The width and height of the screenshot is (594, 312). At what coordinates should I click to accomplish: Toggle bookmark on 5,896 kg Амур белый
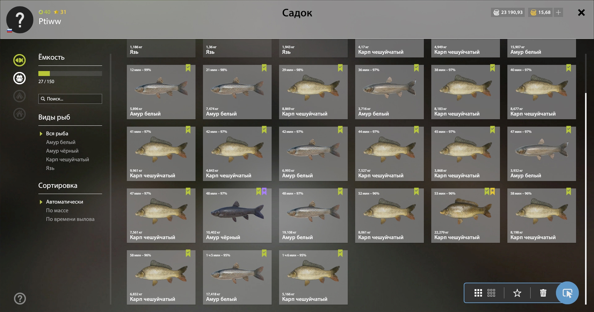[x=188, y=68]
